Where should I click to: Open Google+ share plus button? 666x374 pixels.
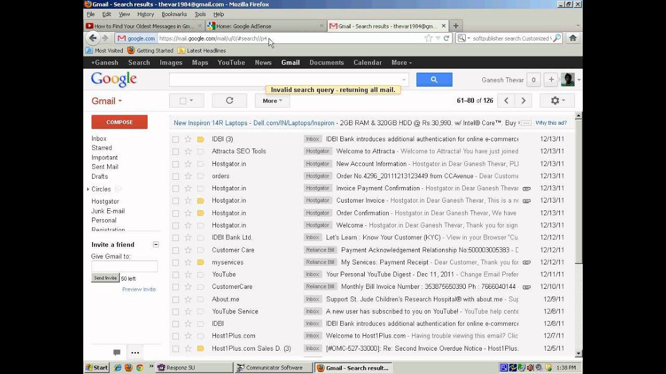pyautogui.click(x=552, y=79)
